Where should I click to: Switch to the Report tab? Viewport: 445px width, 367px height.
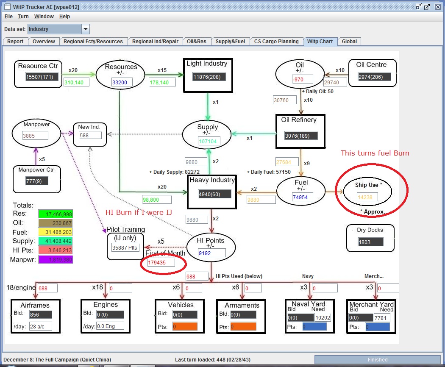pyautogui.click(x=15, y=42)
